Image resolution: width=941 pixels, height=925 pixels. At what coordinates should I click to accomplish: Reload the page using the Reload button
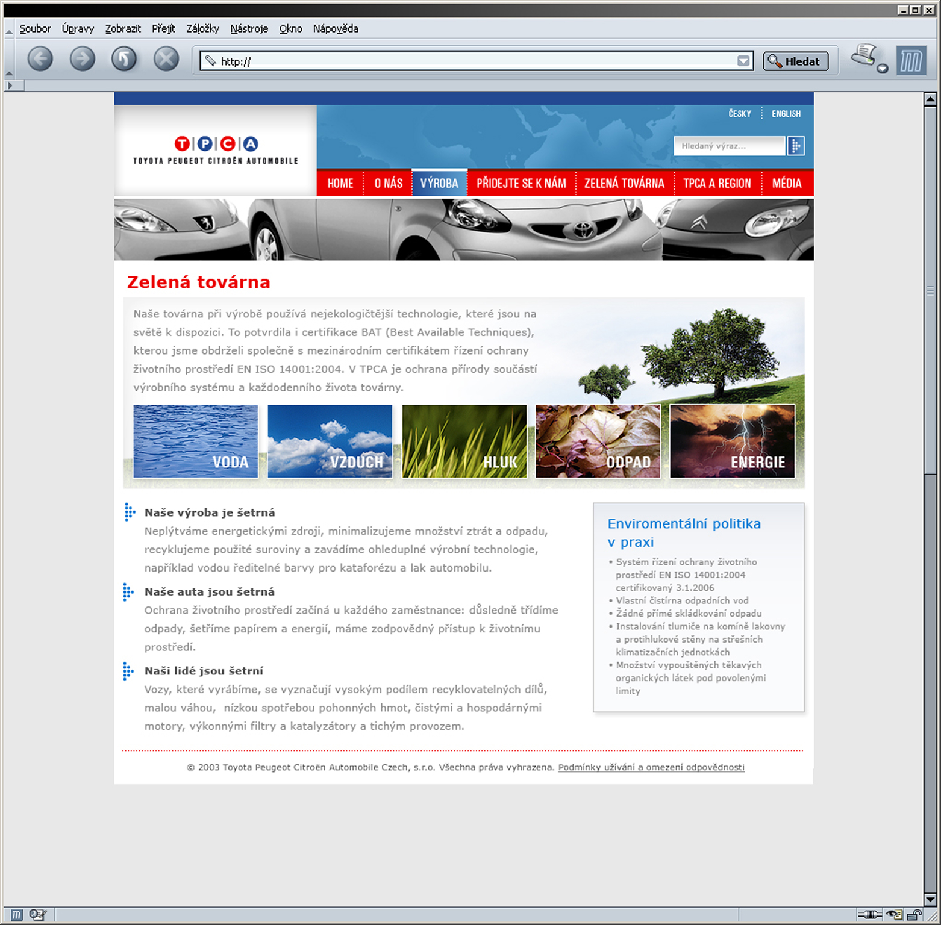click(124, 59)
